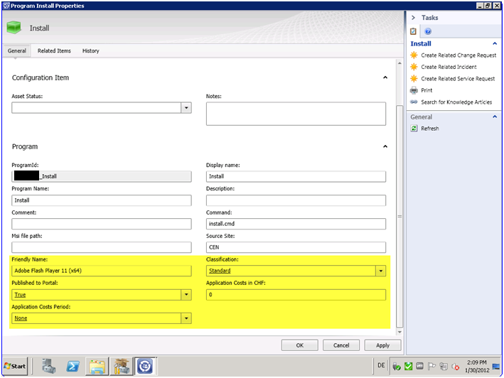Expand the Published to Portal dropdown
This screenshot has width=504, height=378.
[186, 295]
